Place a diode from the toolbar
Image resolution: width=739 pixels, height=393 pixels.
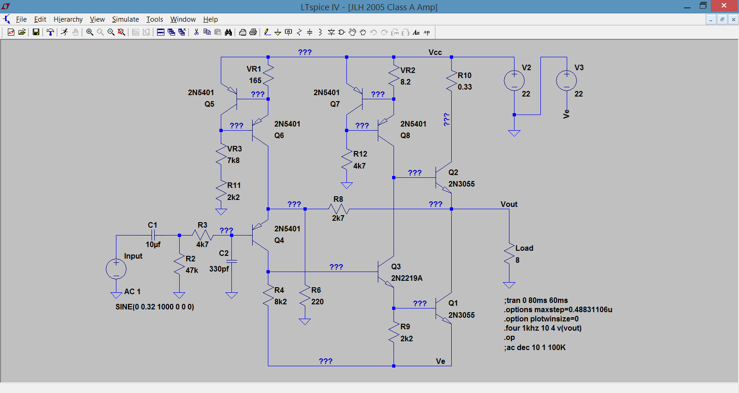pyautogui.click(x=331, y=32)
